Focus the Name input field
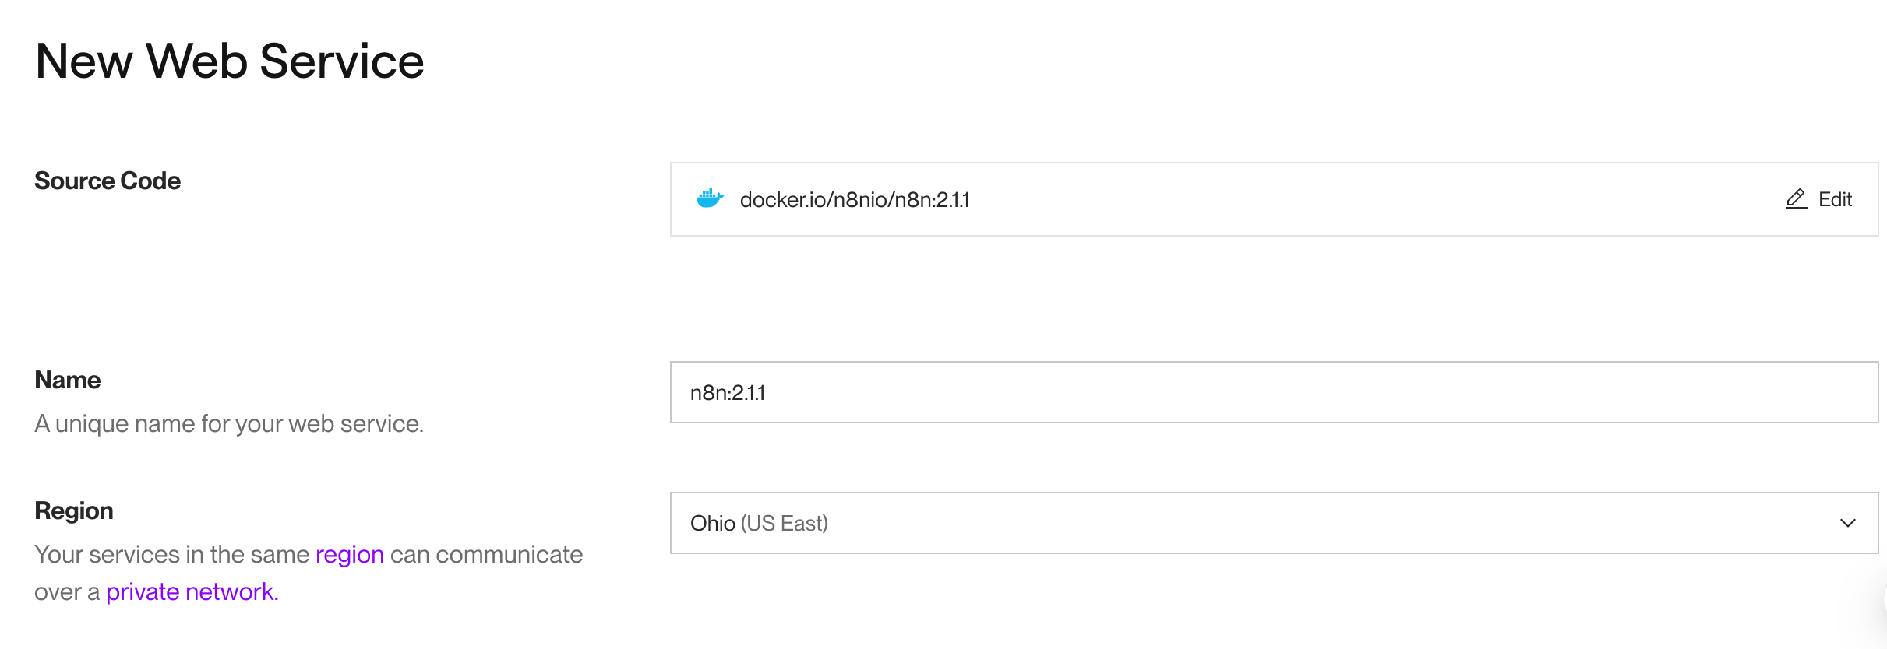This screenshot has height=649, width=1887. pyautogui.click(x=1274, y=392)
